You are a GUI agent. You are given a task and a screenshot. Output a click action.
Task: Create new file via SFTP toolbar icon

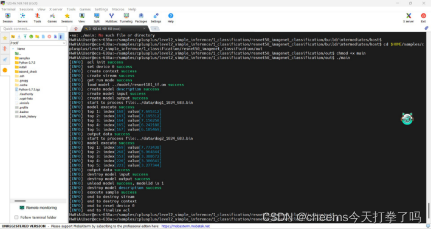coord(43,36)
